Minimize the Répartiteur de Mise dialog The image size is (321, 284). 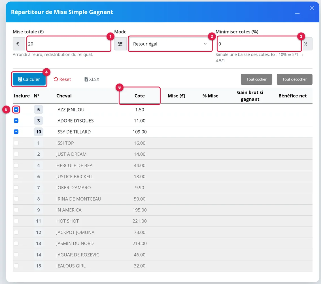click(297, 14)
